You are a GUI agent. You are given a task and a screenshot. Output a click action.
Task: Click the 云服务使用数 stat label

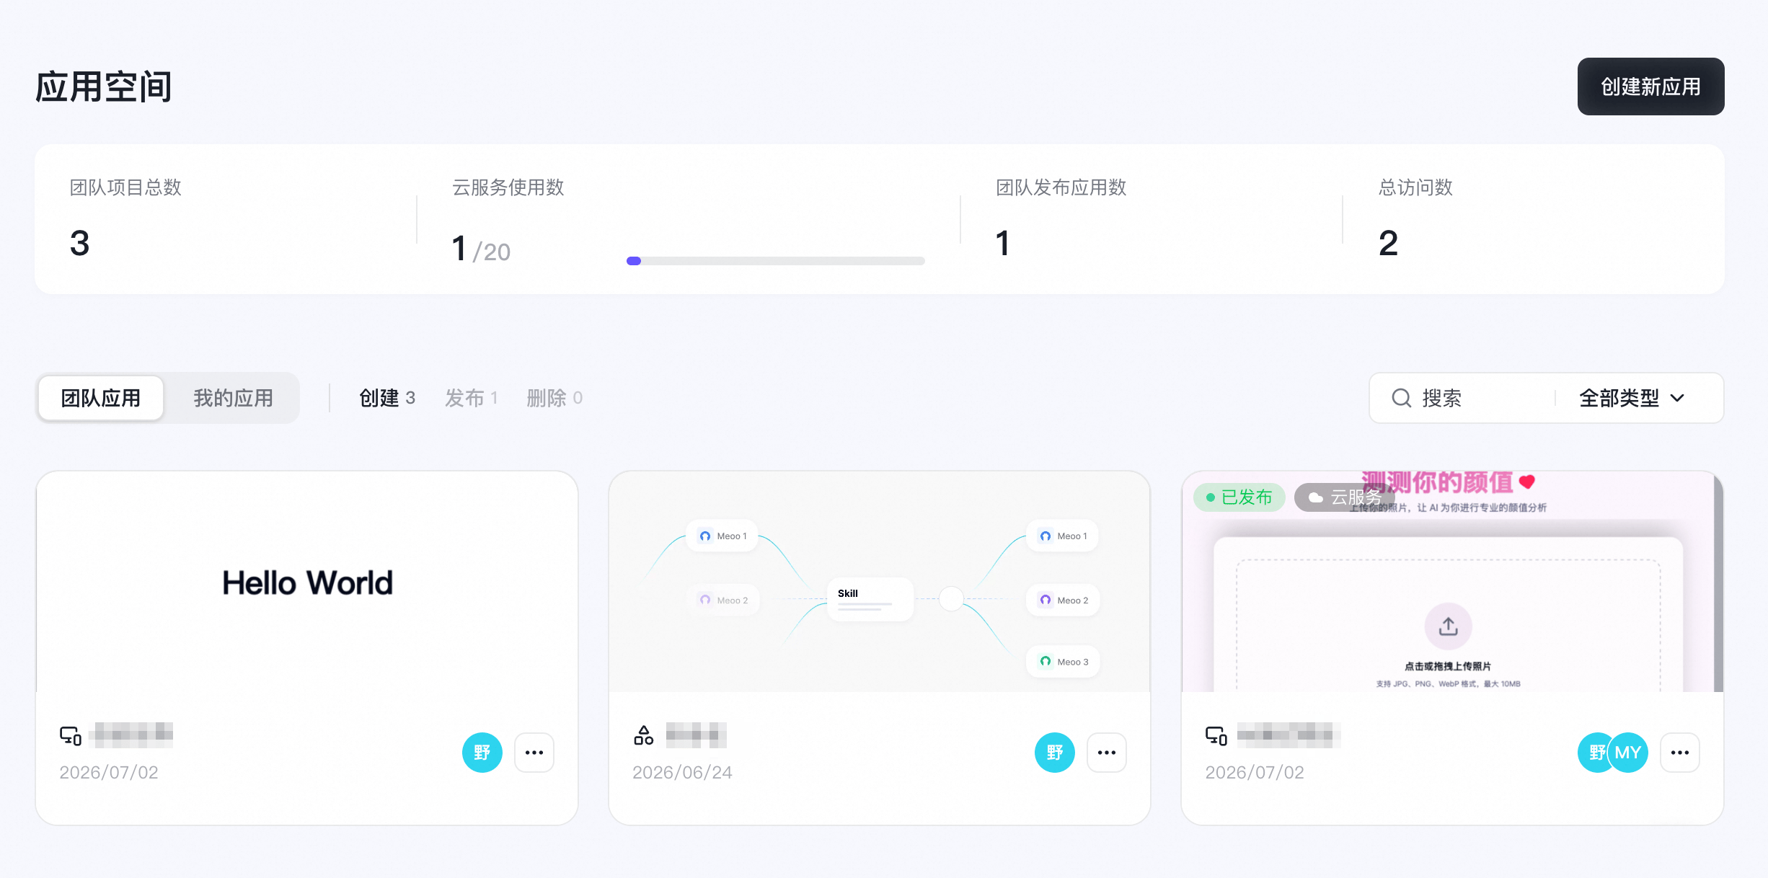(x=508, y=187)
